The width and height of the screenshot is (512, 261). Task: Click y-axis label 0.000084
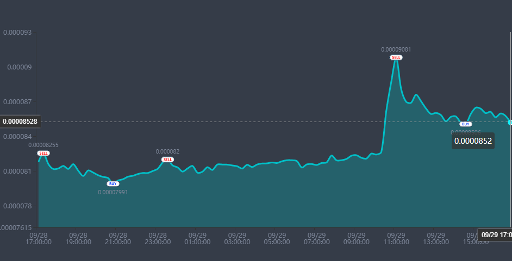(x=17, y=136)
